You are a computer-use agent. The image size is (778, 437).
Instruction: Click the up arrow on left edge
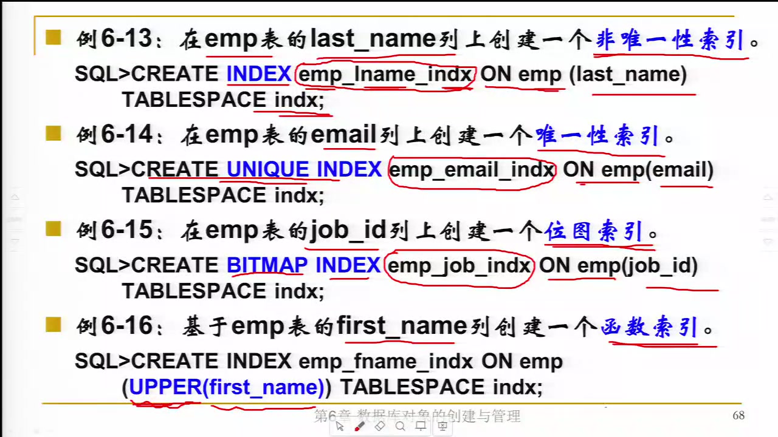[16, 198]
